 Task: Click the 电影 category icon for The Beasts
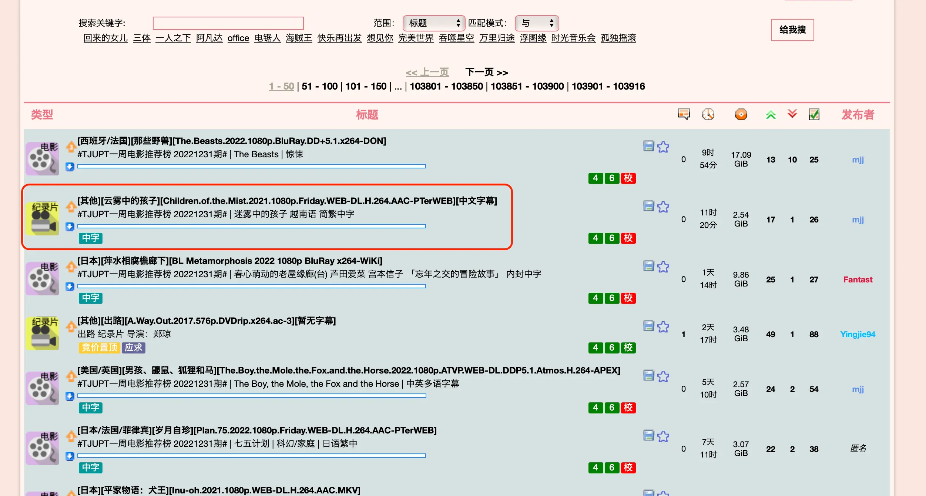coord(42,159)
